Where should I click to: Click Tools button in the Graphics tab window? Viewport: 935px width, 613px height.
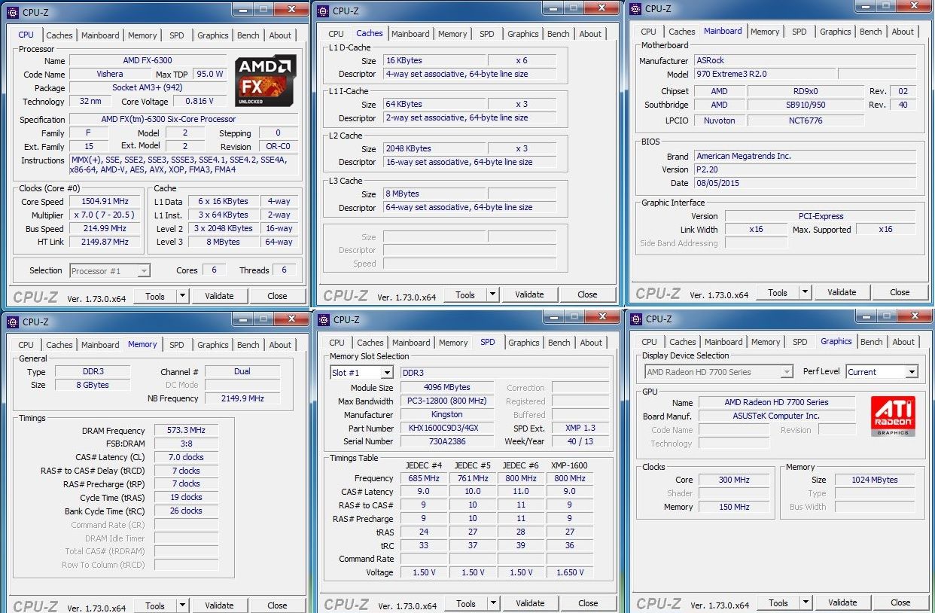(778, 602)
